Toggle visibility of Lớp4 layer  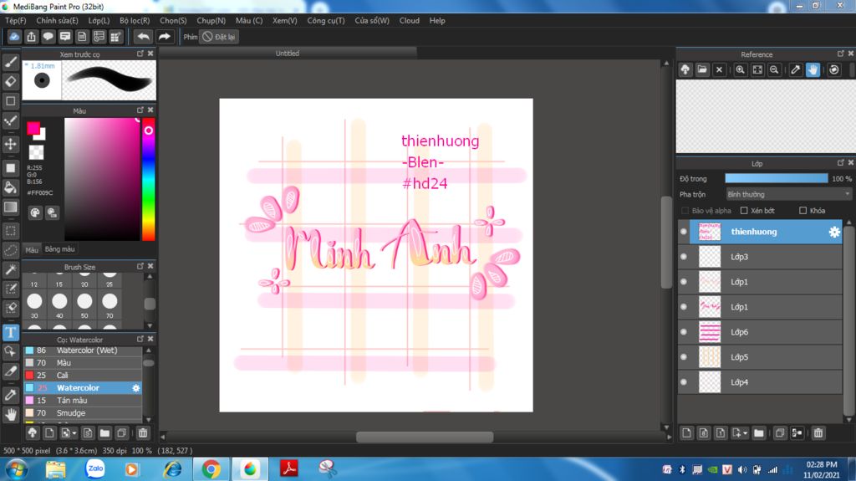pos(684,382)
